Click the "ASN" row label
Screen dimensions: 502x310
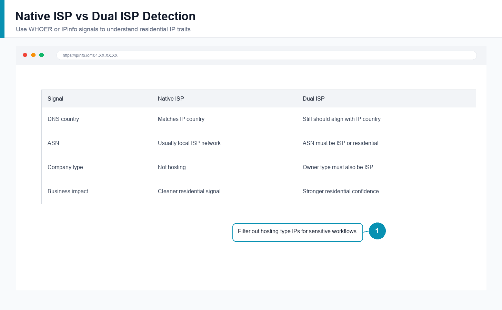[53, 143]
